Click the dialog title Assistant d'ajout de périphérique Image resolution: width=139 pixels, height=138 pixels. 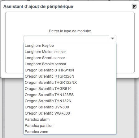pyautogui.click(x=38, y=6)
